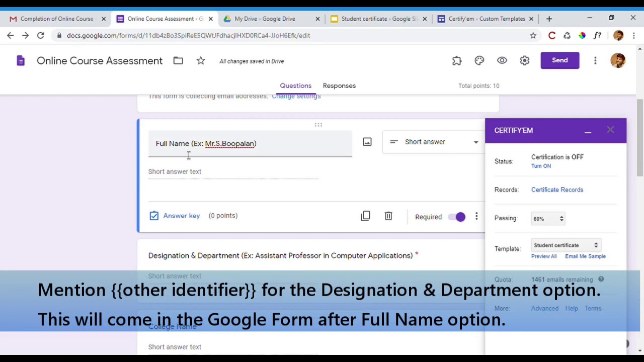Switch to the Questions tab

(x=296, y=86)
